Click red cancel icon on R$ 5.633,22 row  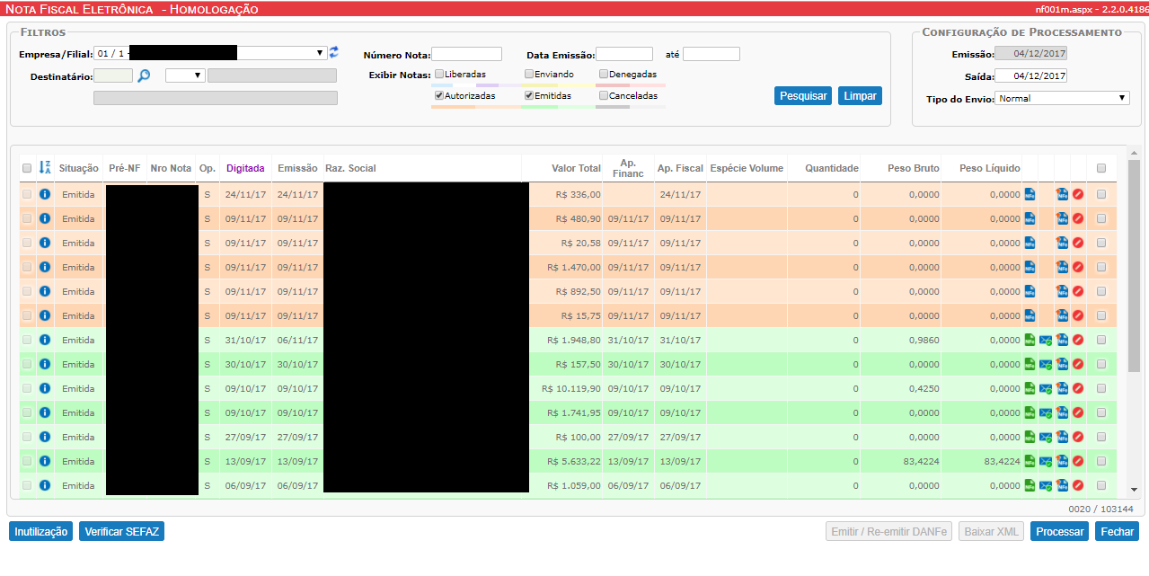1078,461
